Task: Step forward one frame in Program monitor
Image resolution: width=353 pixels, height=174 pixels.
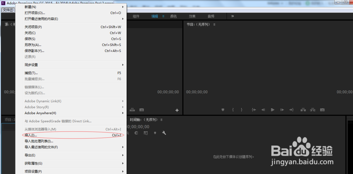Action: click(x=282, y=110)
